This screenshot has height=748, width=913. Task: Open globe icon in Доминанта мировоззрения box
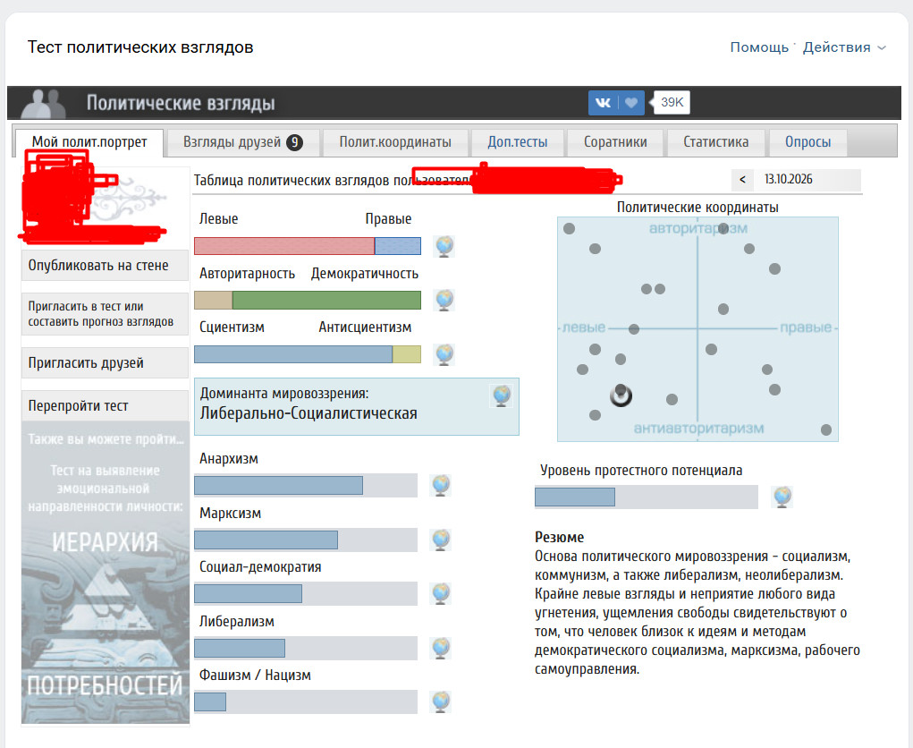point(502,395)
